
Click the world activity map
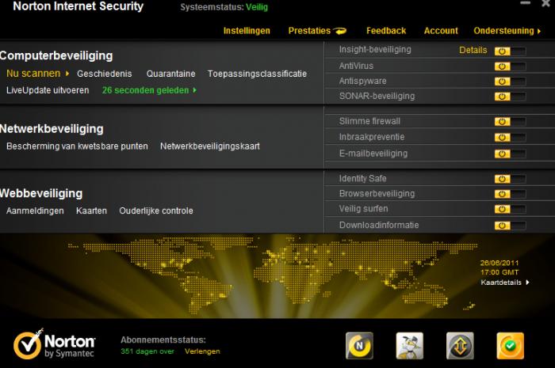[273, 275]
